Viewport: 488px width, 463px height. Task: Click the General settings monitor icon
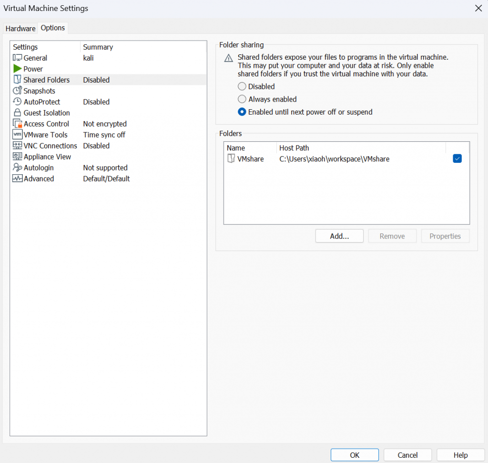pyautogui.click(x=17, y=58)
